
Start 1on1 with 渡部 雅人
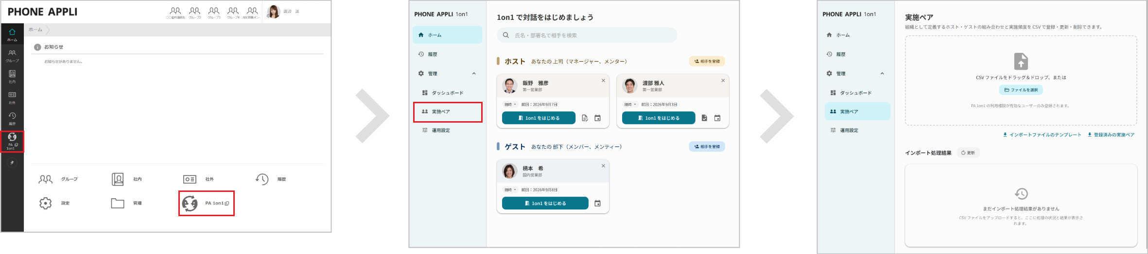(659, 118)
